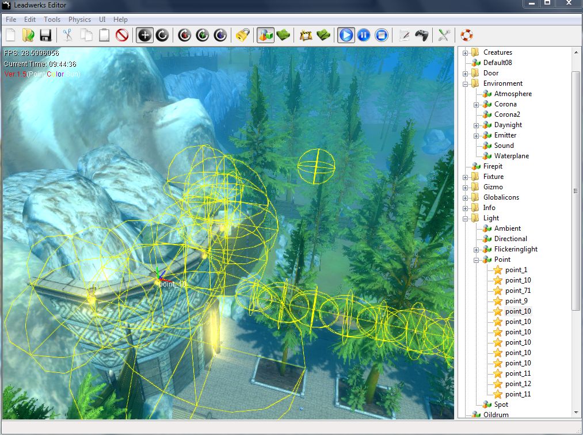Open the lifebuoy help icon

pos(466,36)
